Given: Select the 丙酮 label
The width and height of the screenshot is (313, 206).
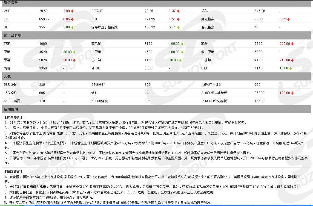Looking at the screenshot, I should [7, 68].
